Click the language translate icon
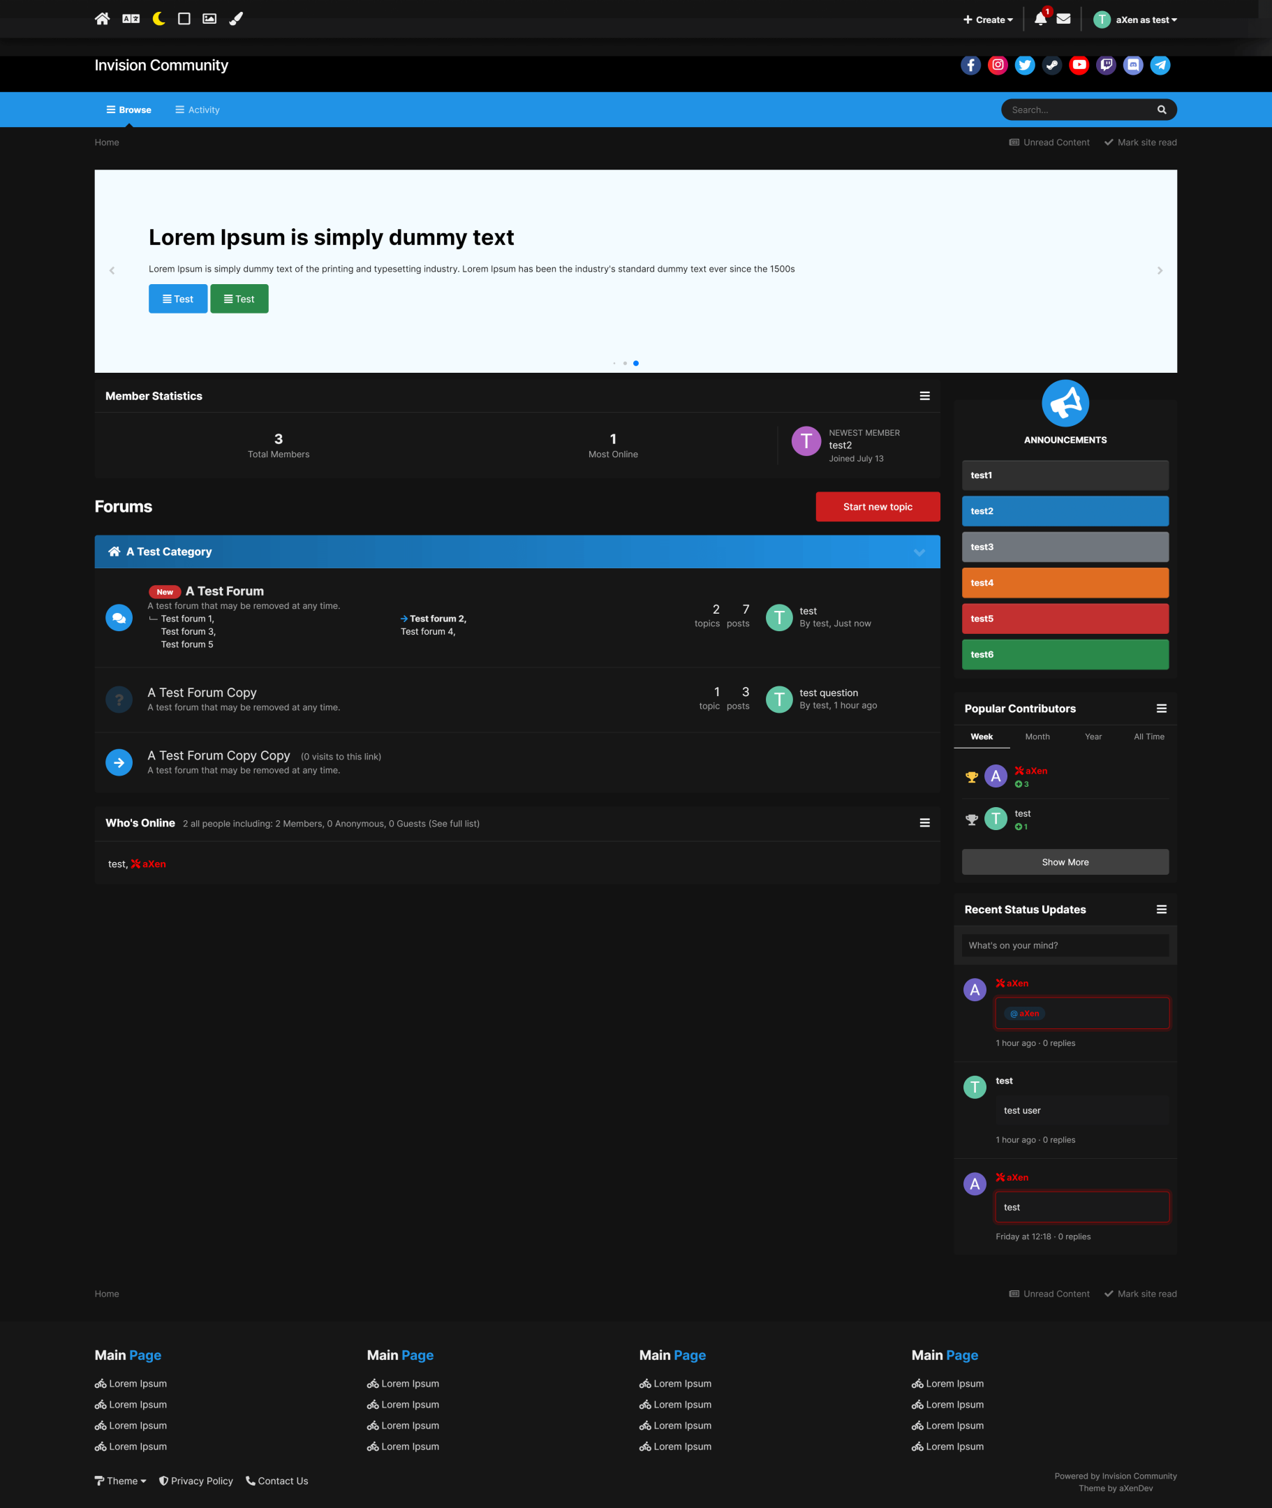1272x1508 pixels. coord(131,19)
